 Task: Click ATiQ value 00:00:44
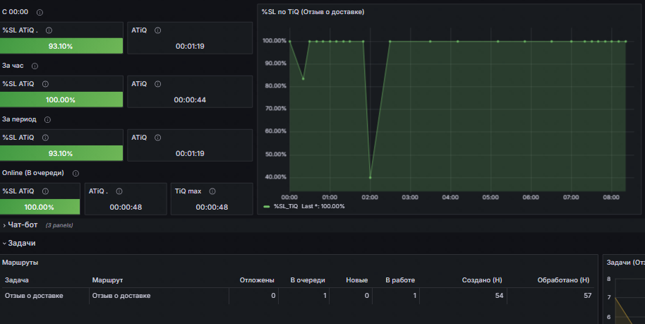coord(190,100)
